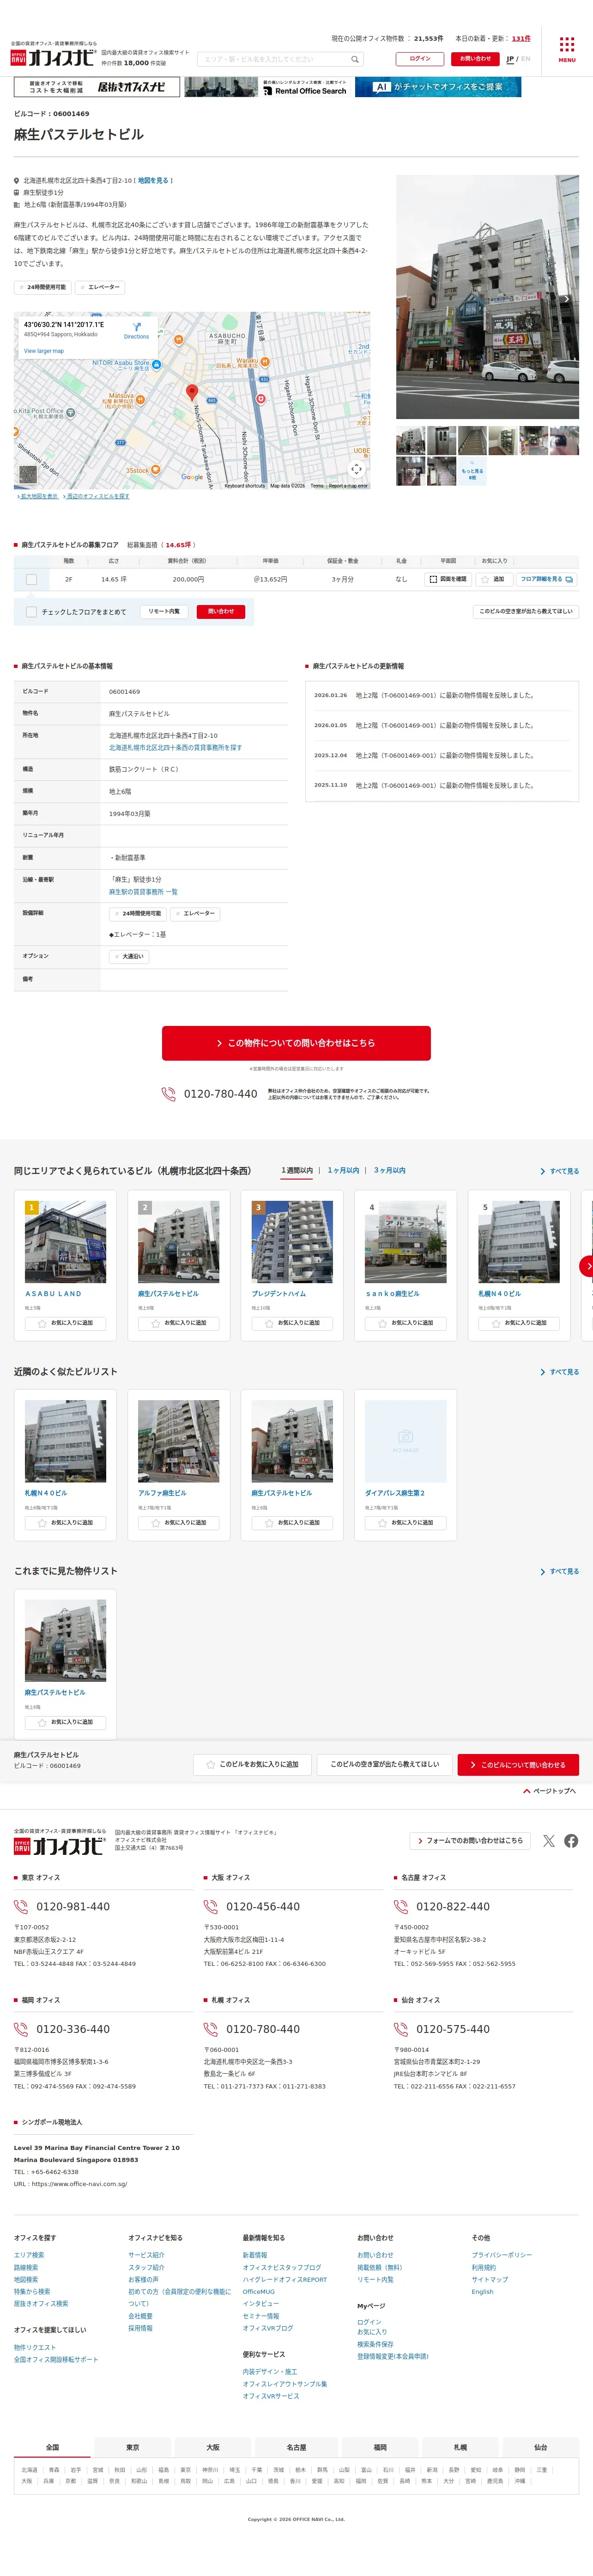Favorite sanko麻生ビル with star button

pyautogui.click(x=405, y=1323)
